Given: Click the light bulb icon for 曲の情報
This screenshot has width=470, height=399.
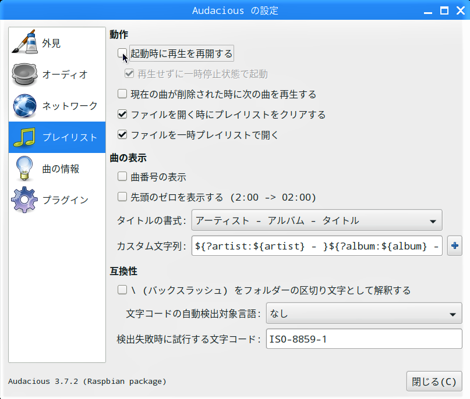Looking at the screenshot, I should tap(24, 169).
